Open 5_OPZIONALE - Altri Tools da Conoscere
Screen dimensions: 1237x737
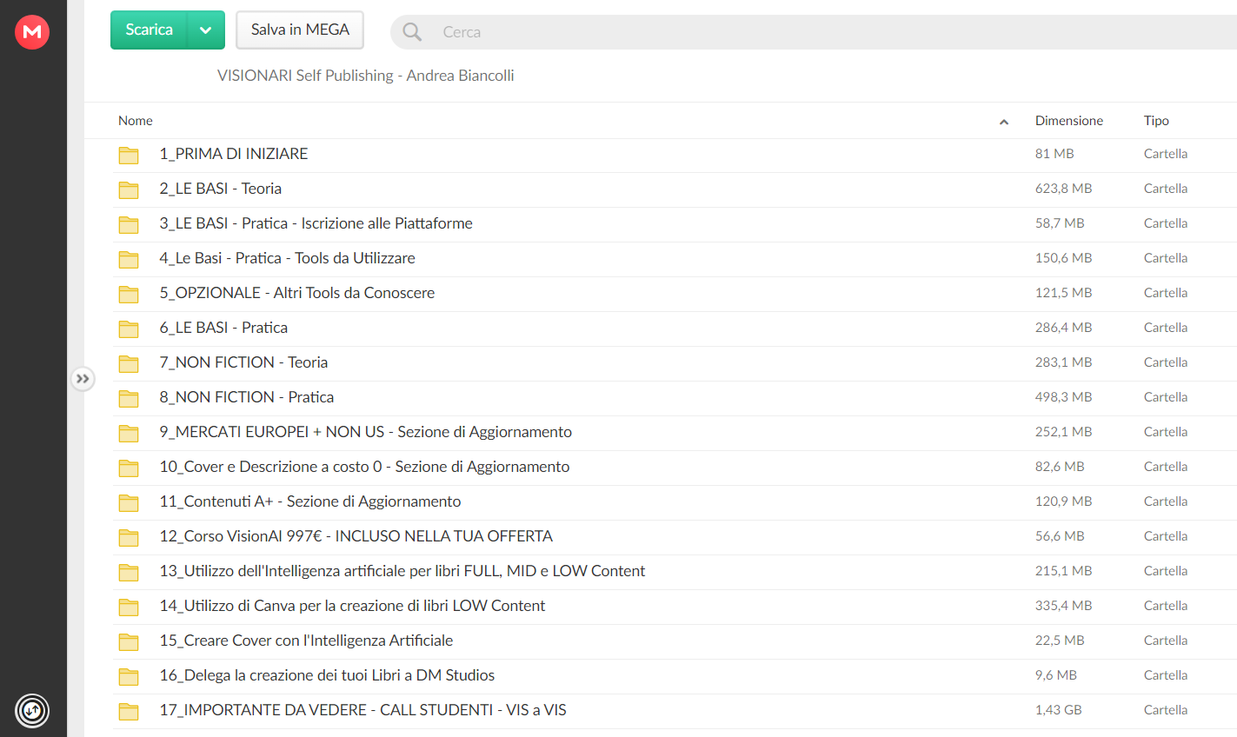pos(296,293)
